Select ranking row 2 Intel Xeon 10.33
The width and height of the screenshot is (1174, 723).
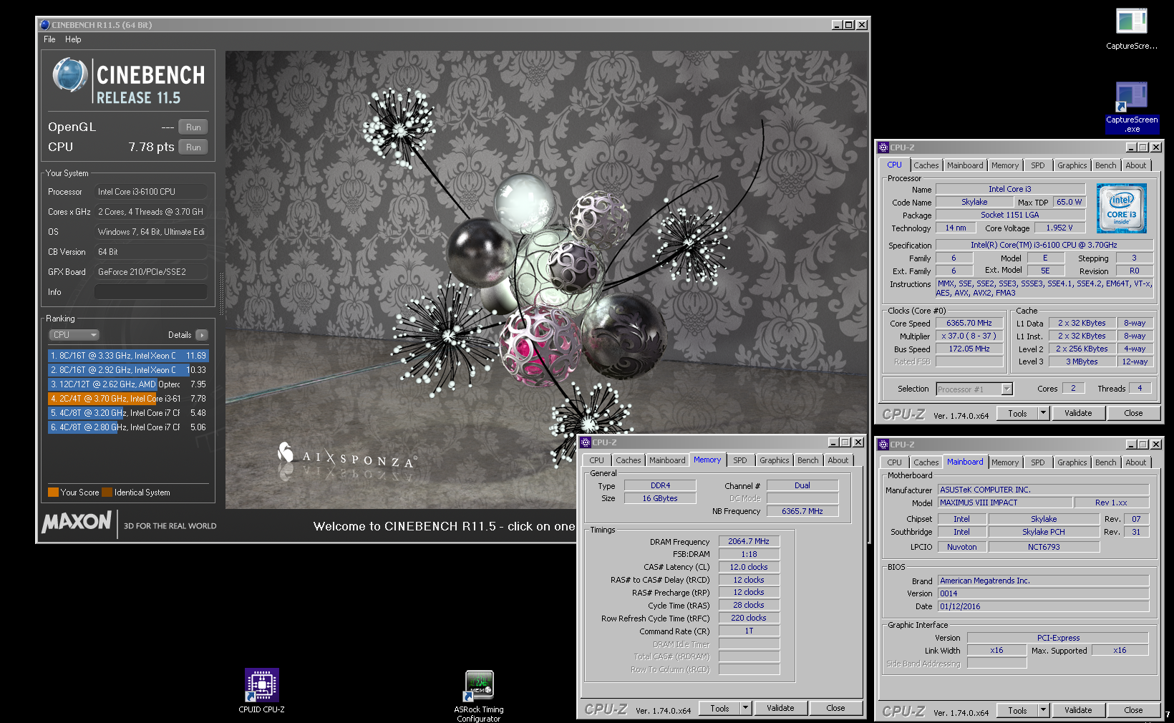point(128,370)
